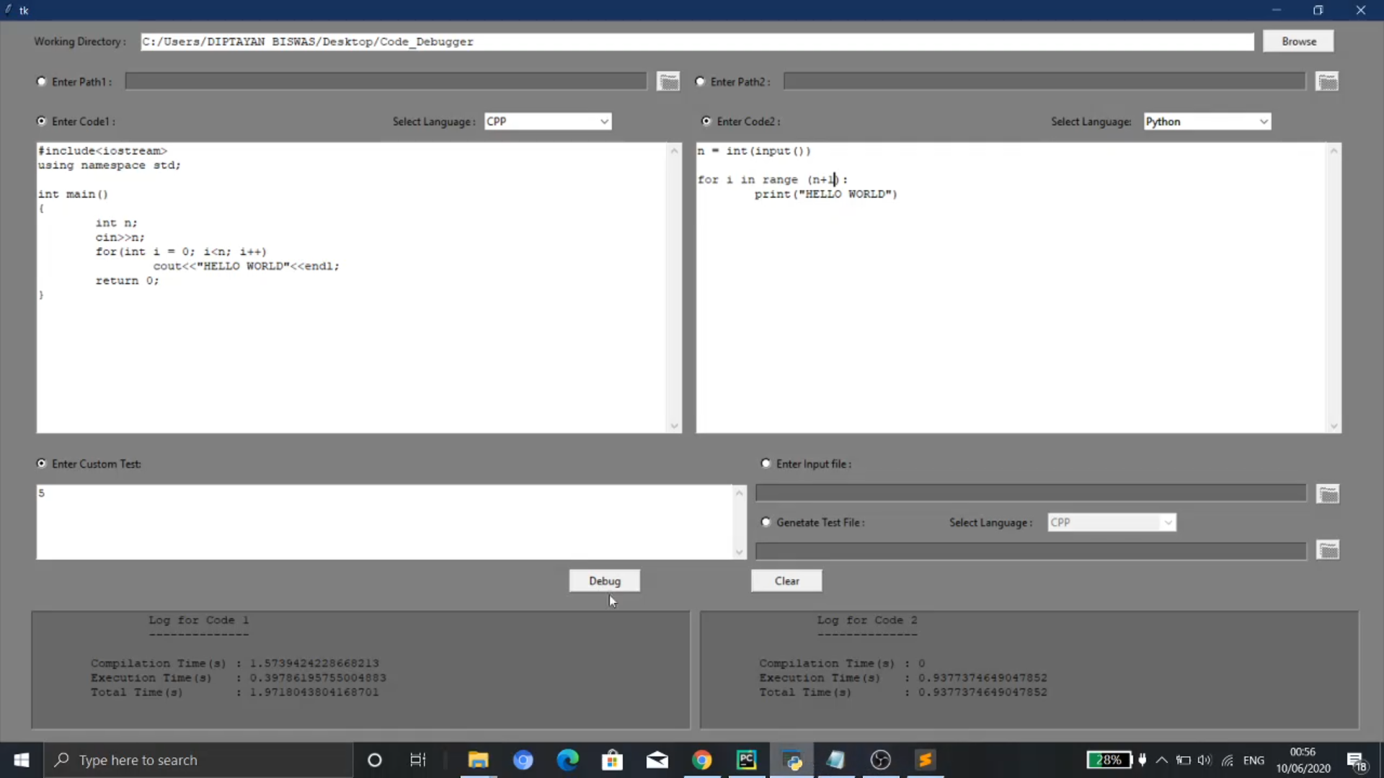The image size is (1384, 778).
Task: Open Google Chrome from the taskbar
Action: point(701,760)
